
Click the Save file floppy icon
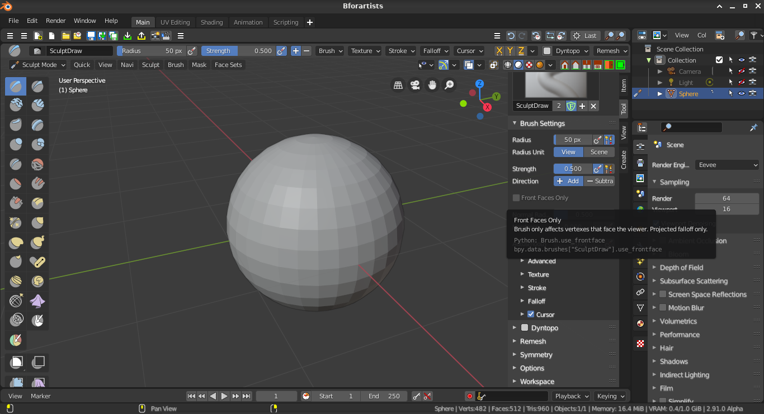[x=91, y=36]
